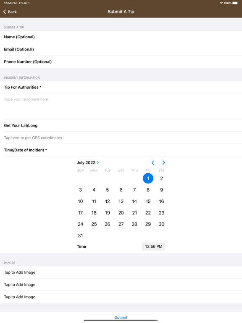Choose the 26th in the date picker

tap(108, 224)
